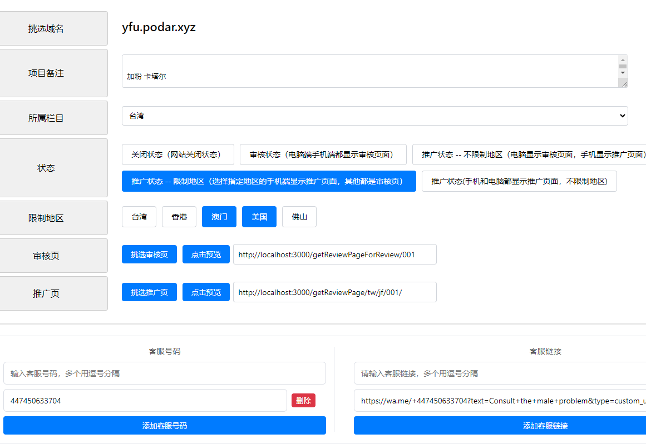The width and height of the screenshot is (646, 444).
Task: Click 点击预览 next to review page URL
Action: pyautogui.click(x=206, y=255)
